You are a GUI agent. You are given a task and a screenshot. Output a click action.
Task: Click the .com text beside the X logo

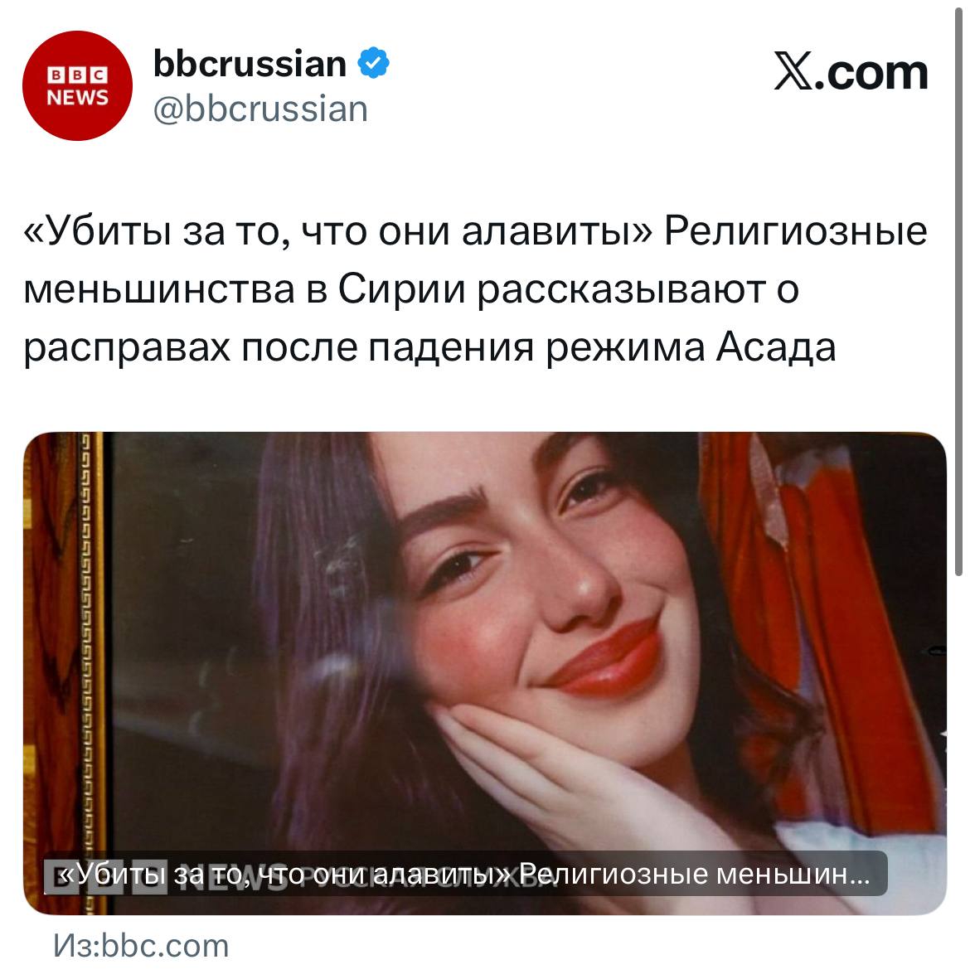click(871, 72)
